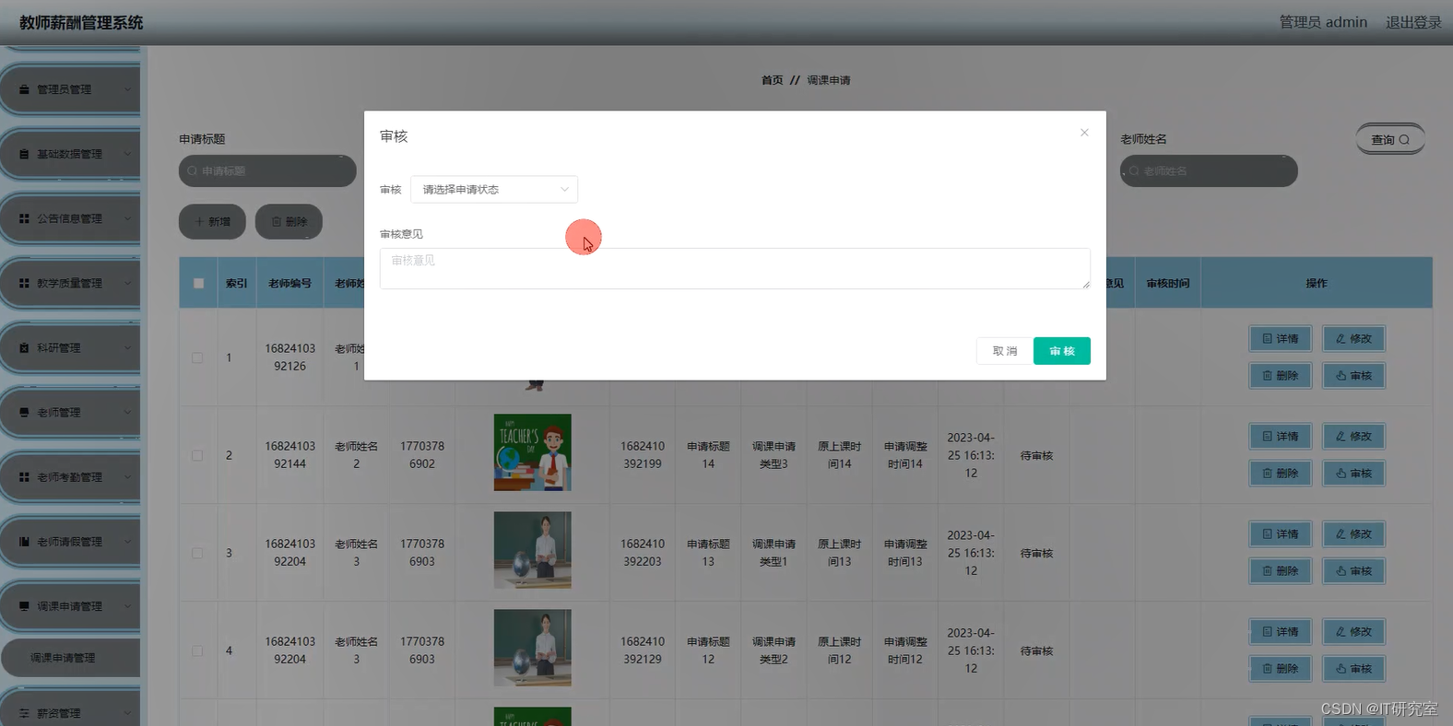Click the 公告信息管理 grid icon
The width and height of the screenshot is (1453, 726).
[x=24, y=218]
